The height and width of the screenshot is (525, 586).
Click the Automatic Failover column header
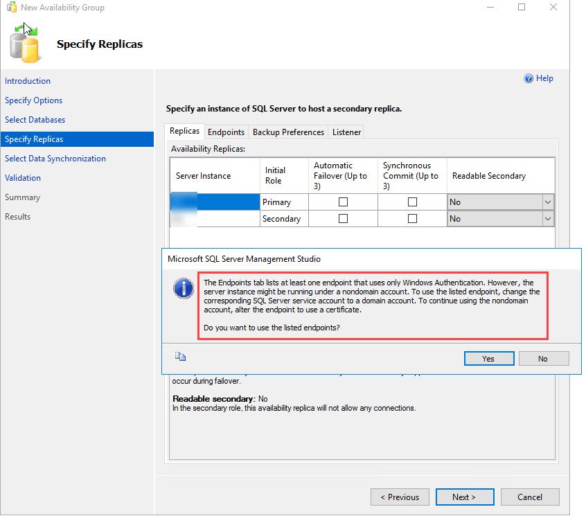(x=343, y=176)
